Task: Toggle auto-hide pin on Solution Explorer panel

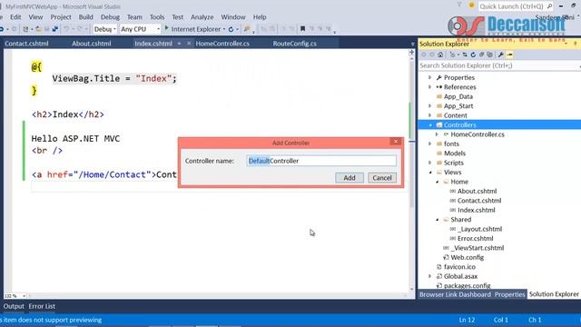Action: pos(575,44)
